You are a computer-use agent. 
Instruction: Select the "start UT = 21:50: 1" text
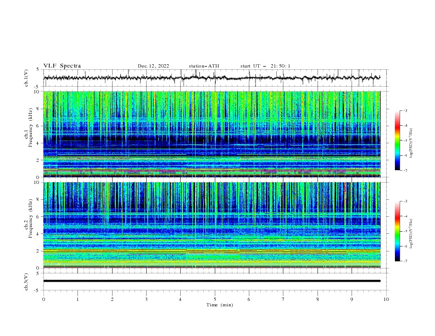tap(265, 66)
